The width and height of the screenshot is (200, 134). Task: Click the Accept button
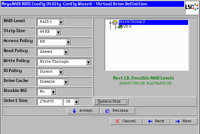pos(83,111)
